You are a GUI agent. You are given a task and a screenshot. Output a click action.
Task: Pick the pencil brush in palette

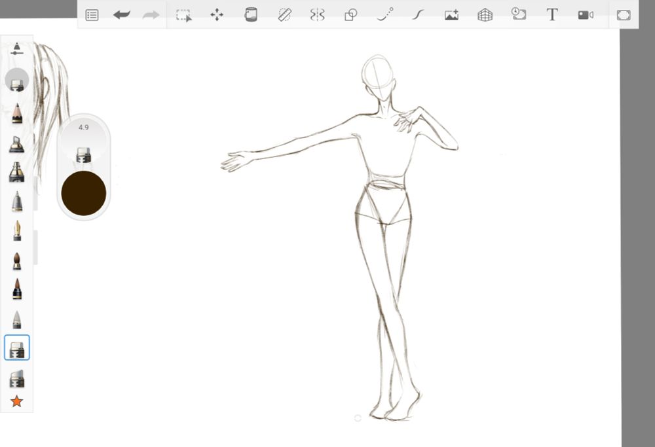[x=17, y=113]
